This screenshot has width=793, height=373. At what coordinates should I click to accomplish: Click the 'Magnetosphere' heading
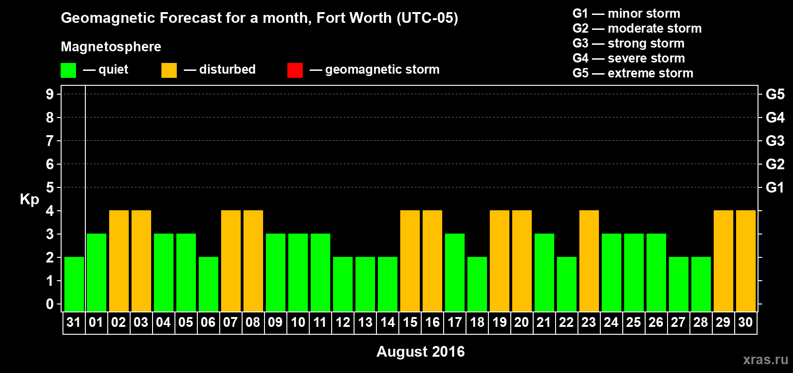coord(111,47)
